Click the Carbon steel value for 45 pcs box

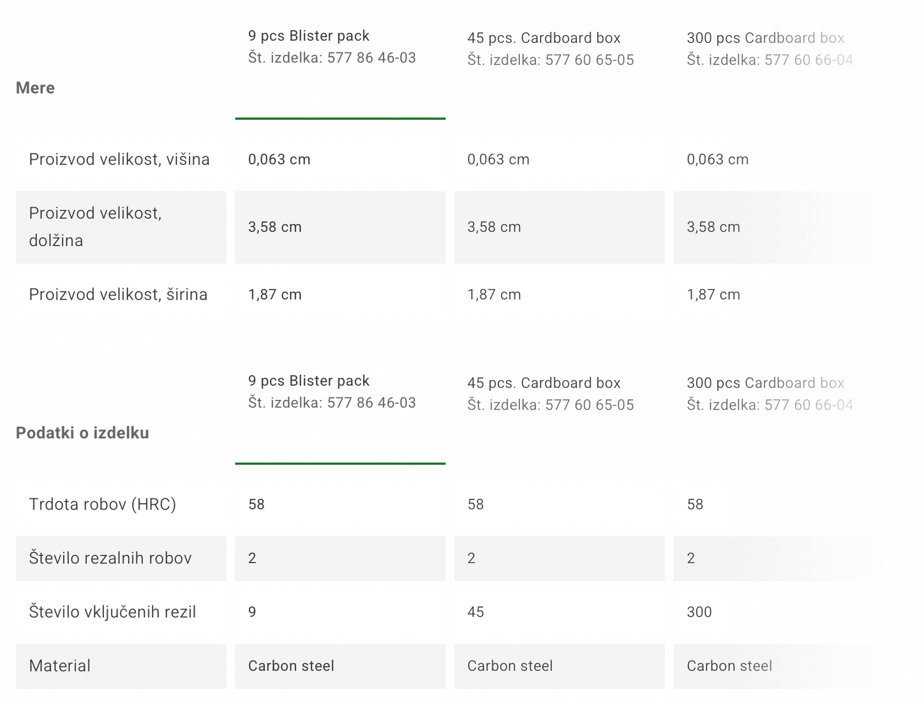[x=510, y=666]
